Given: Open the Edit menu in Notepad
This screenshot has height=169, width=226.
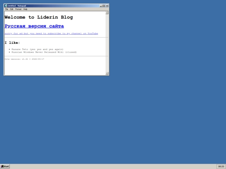Looking at the screenshot, I should (x=12, y=9).
